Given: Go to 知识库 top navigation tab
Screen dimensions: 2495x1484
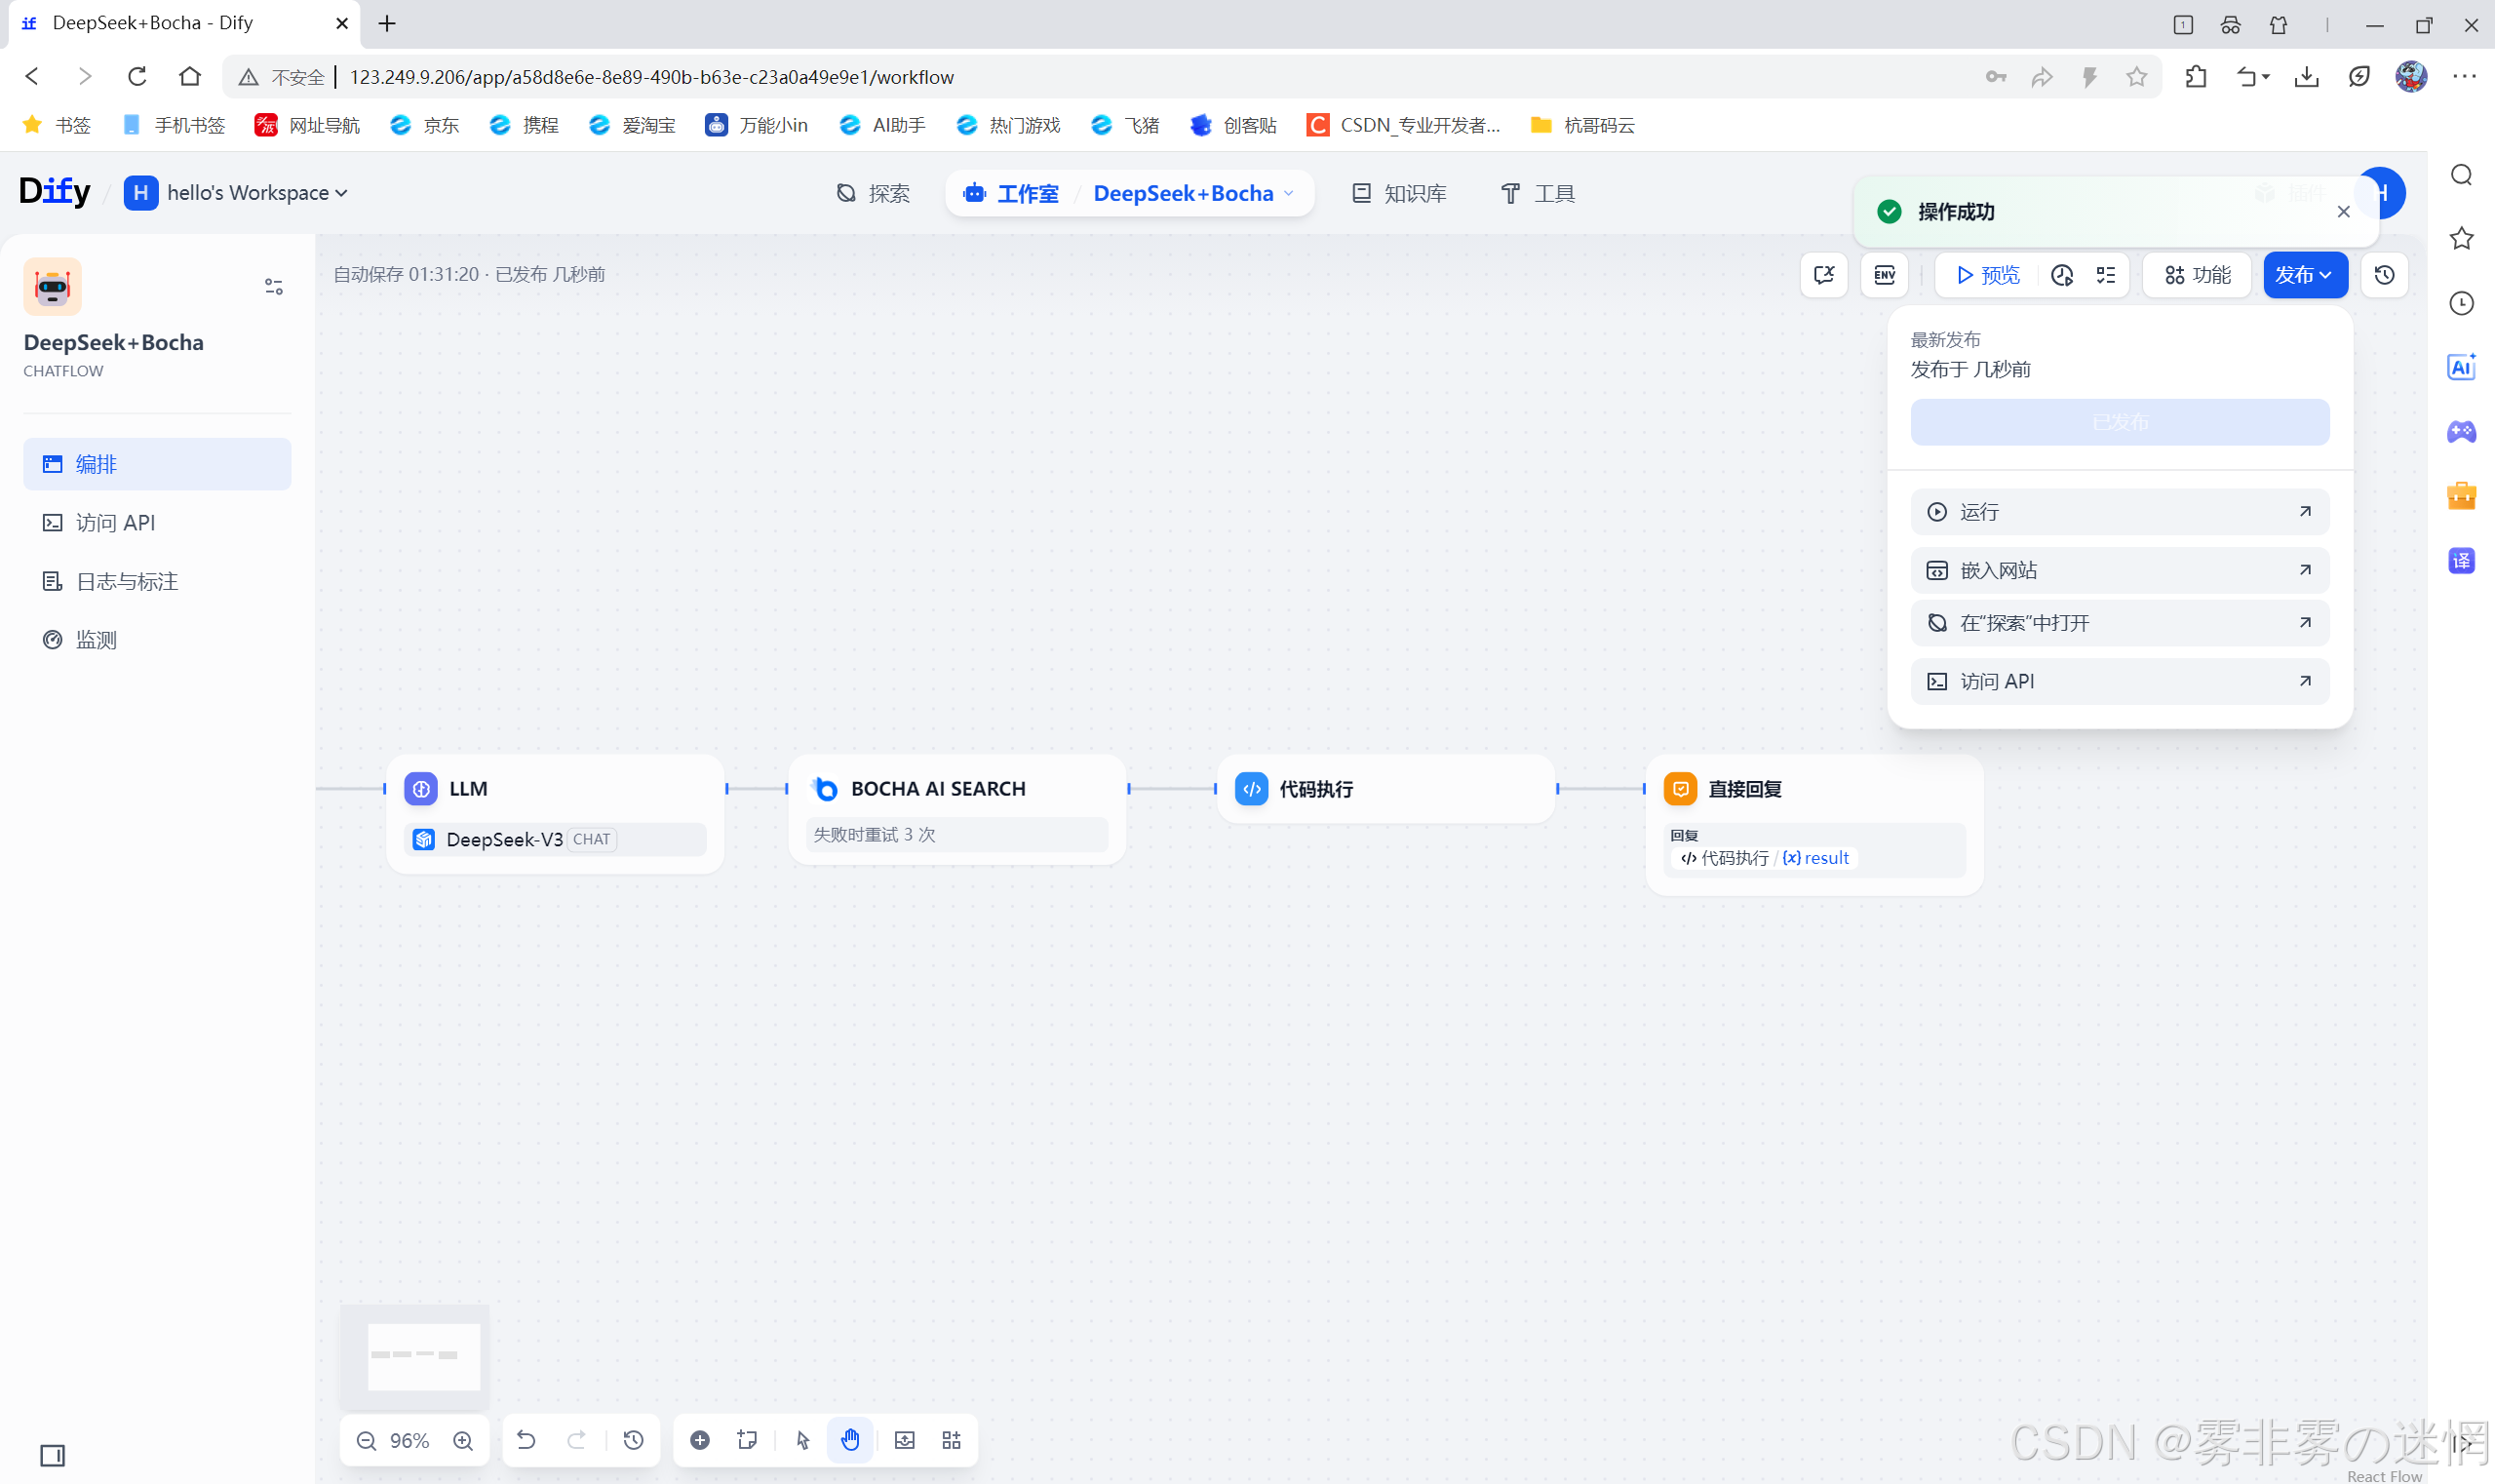Looking at the screenshot, I should coord(1399,193).
